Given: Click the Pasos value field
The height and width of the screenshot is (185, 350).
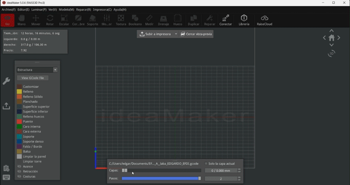Looking at the screenshot, I should coord(221,179).
